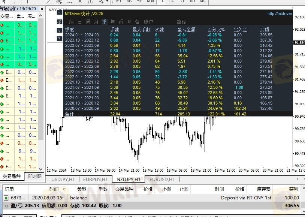Screen dimensions: 305x217
Task: Toggle the √ checkmark icon on panel
Action: click(x=59, y=30)
